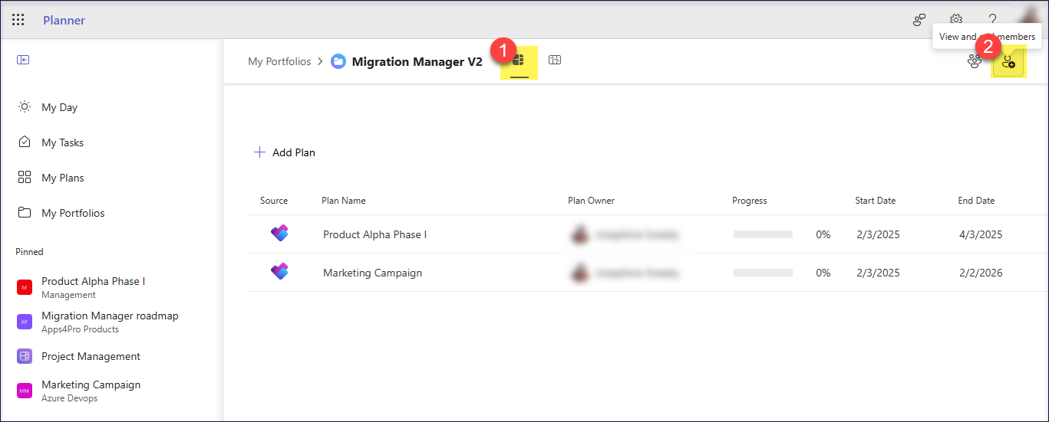This screenshot has height=422, width=1049.
Task: Click My Portfolios breadcrumb link
Action: tap(279, 61)
